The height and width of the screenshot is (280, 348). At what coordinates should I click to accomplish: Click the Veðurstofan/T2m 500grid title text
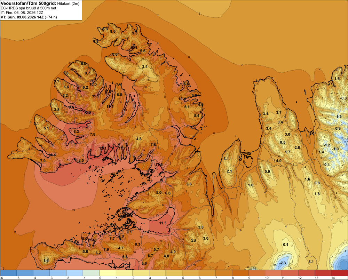point(29,3)
